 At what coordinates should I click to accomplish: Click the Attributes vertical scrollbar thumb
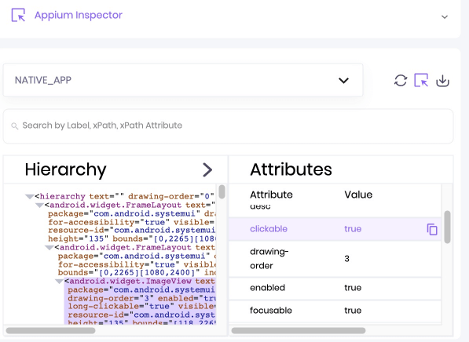click(447, 227)
